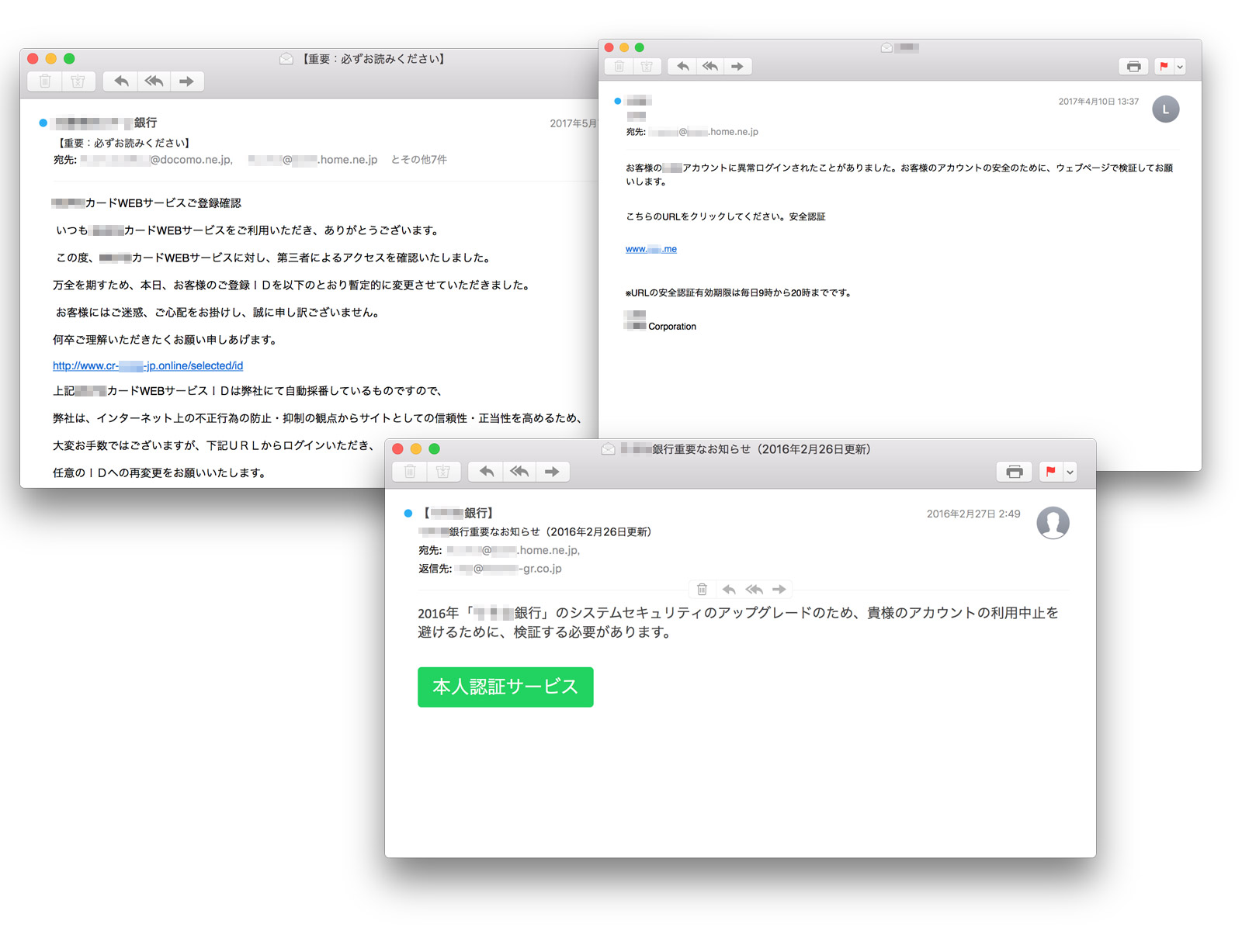The height and width of the screenshot is (931, 1242).
Task: Click inline forward icon above 2016年 message body
Action: (x=779, y=590)
